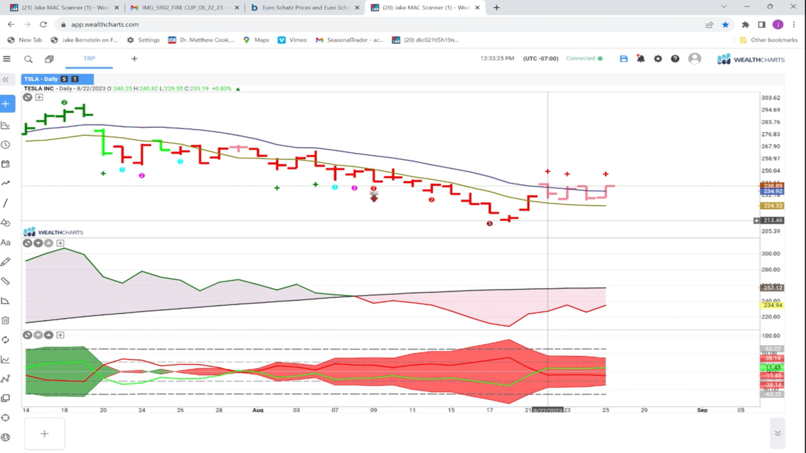Switch to Euro Schatz Prices browser tab
The height and width of the screenshot is (453, 806).
click(306, 8)
